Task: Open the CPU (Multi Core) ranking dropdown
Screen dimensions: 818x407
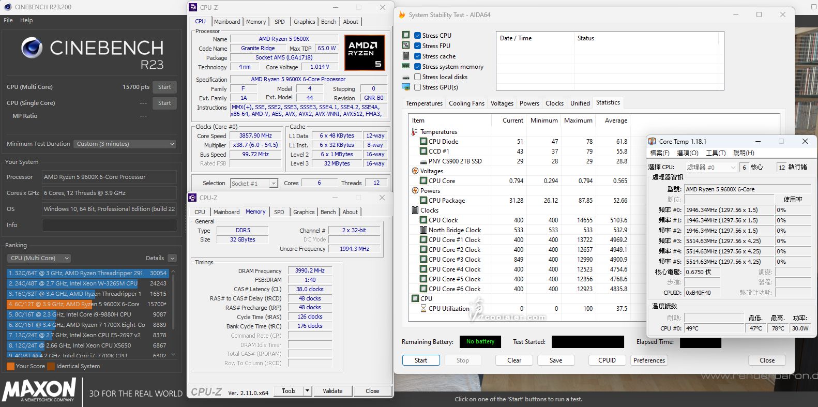Action: pos(39,258)
